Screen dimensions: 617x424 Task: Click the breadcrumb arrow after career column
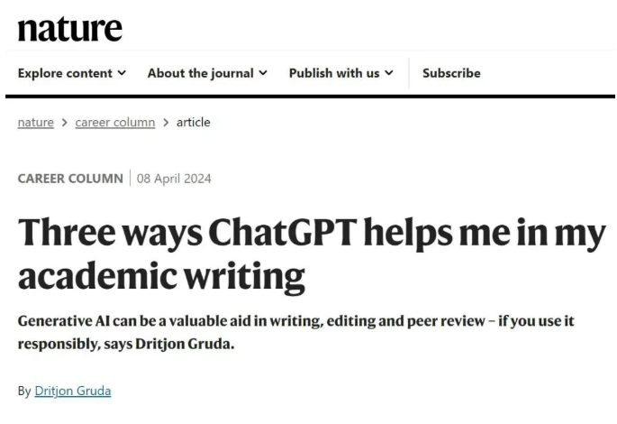coord(167,122)
